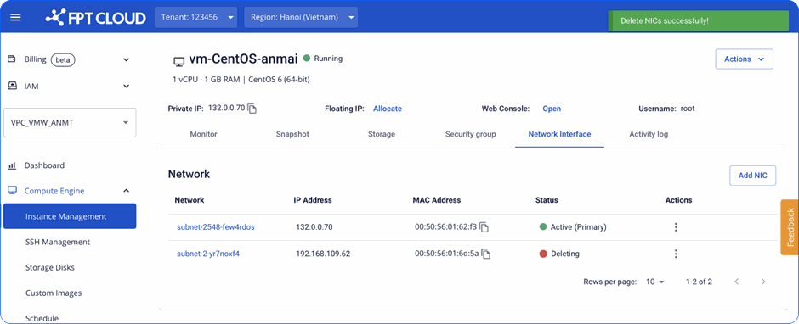Switch to the Monitor tab
This screenshot has width=799, height=324.
pos(203,134)
